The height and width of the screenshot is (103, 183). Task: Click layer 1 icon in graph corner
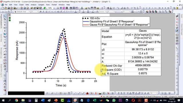[10, 15]
